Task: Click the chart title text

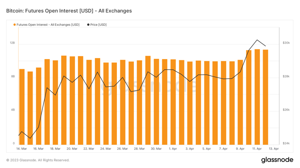Action: click(69, 11)
